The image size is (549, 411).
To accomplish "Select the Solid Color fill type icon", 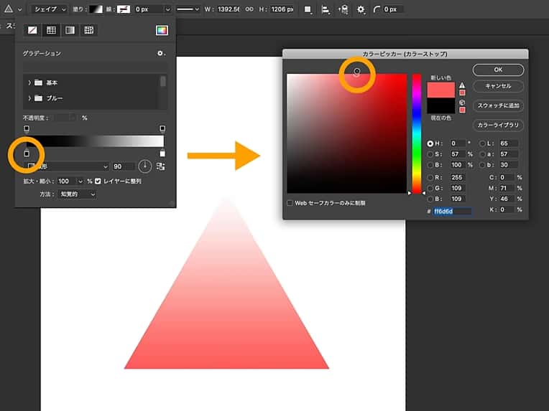I will (x=51, y=30).
